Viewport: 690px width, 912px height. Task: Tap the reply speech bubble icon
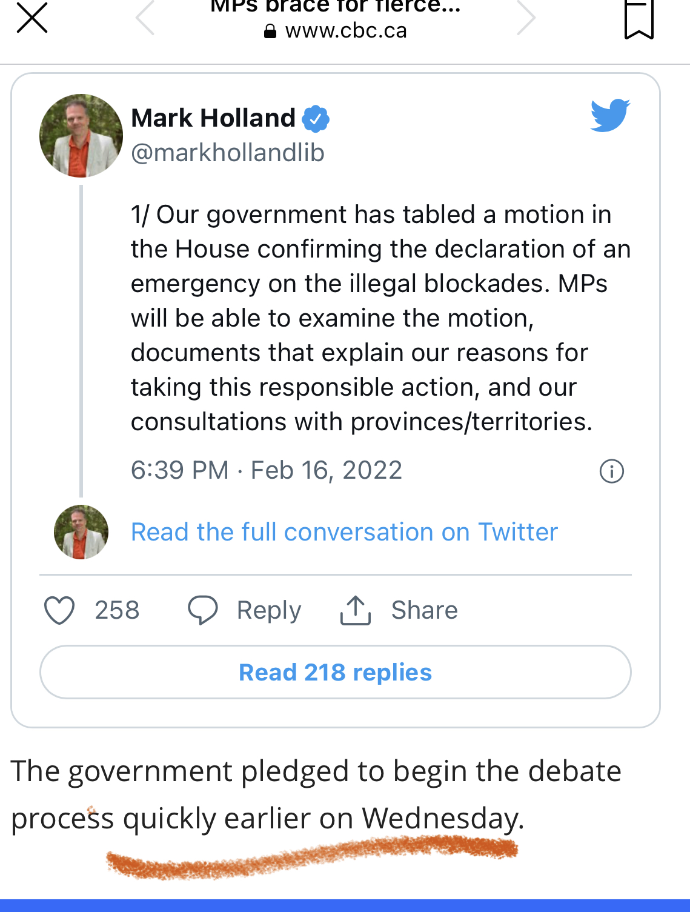(x=203, y=610)
